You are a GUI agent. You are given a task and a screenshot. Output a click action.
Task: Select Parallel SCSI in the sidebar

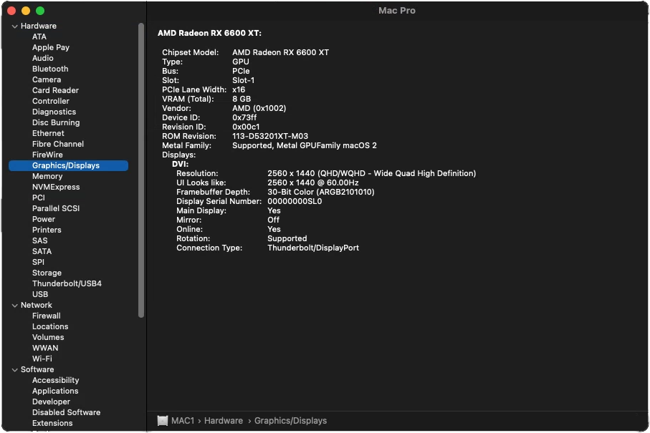point(56,209)
